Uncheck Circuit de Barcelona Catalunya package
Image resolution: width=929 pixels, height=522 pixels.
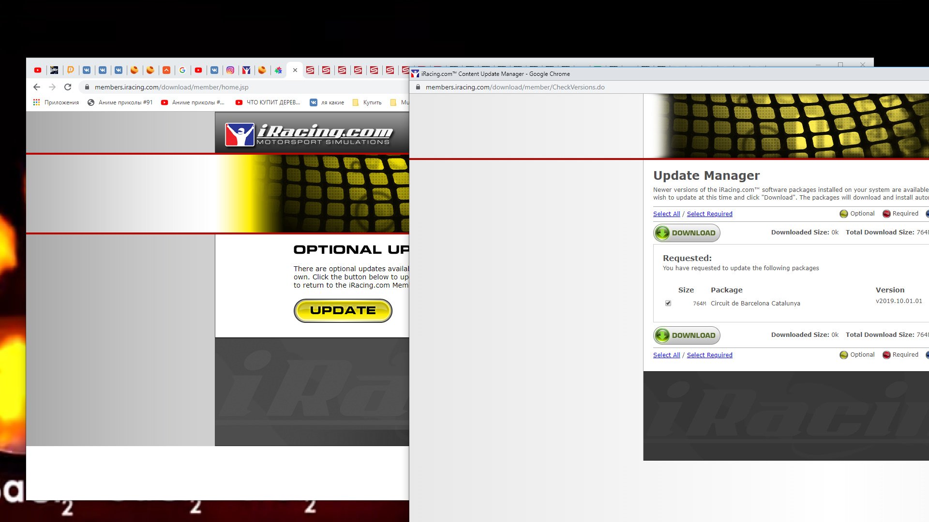coord(668,303)
